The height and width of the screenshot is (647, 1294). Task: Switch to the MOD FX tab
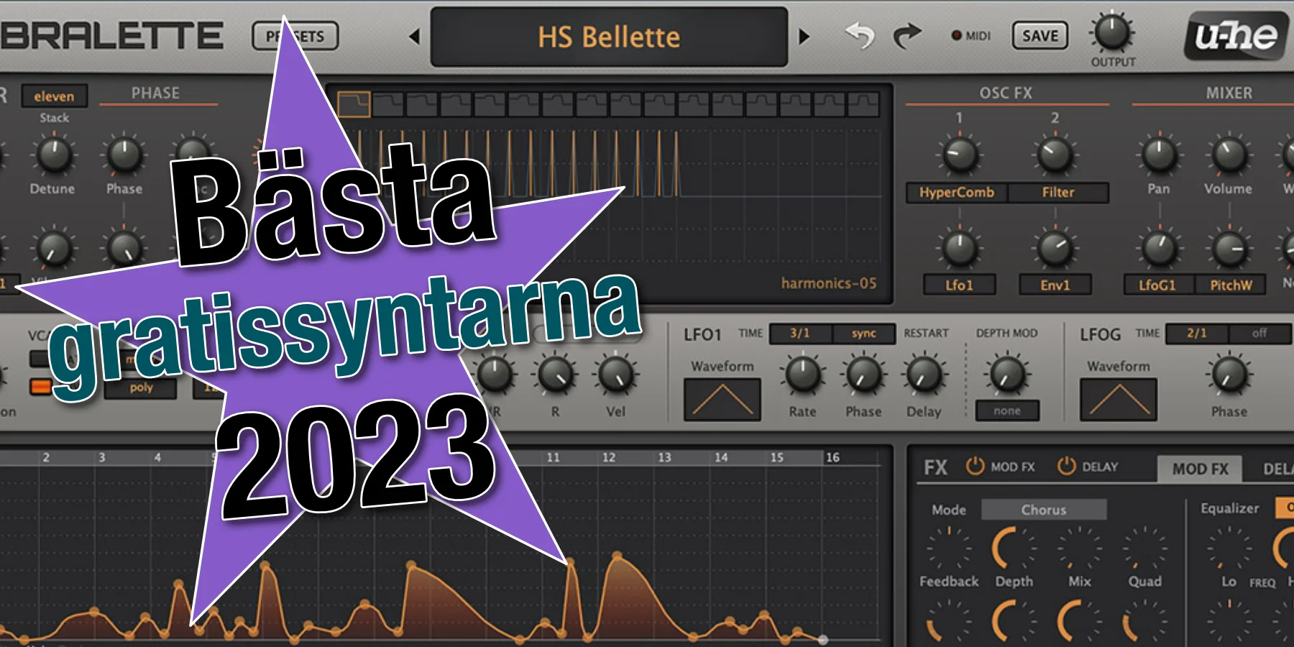coord(1200,469)
